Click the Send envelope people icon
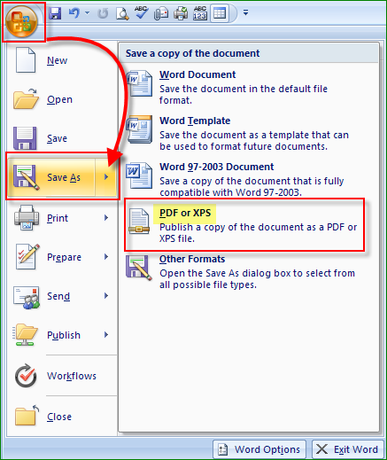Screen dimensions: 387x460 pos(27,298)
